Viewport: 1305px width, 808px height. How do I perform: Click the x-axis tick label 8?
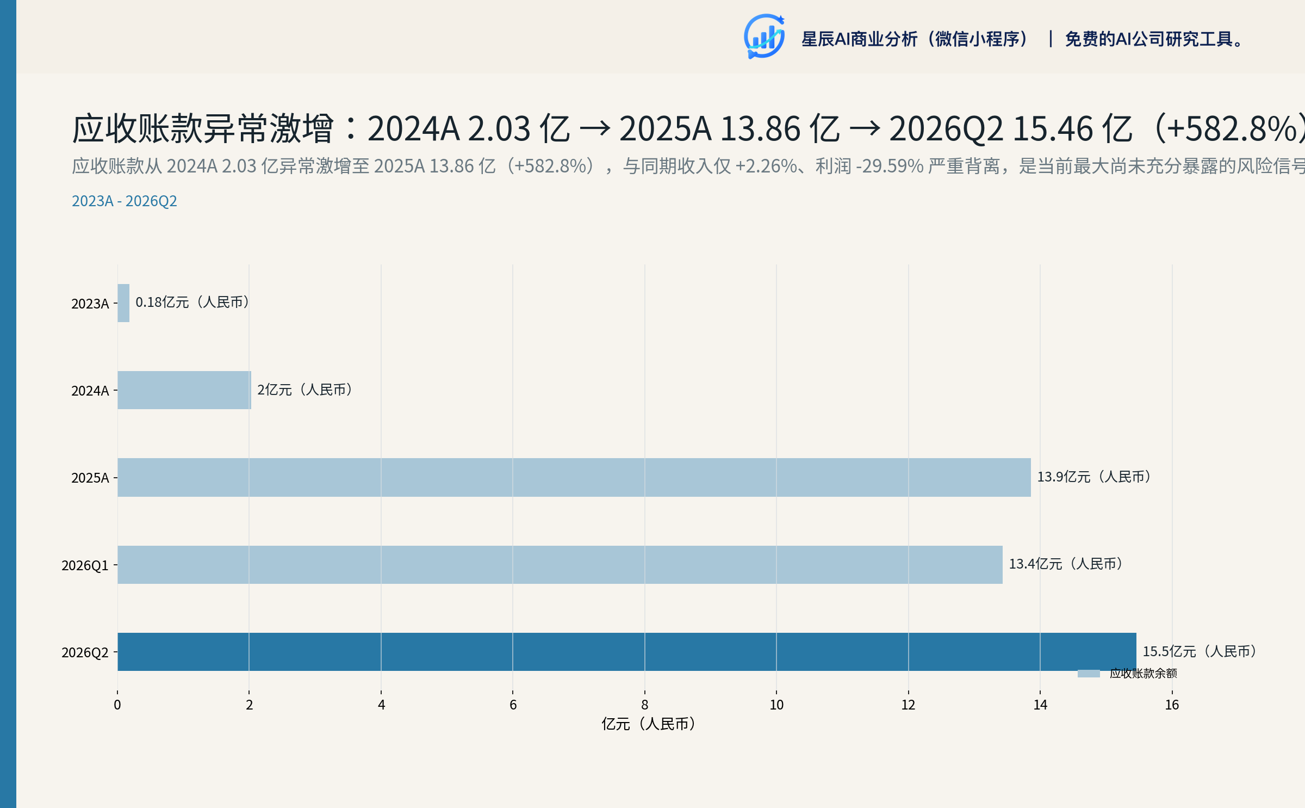coord(645,705)
